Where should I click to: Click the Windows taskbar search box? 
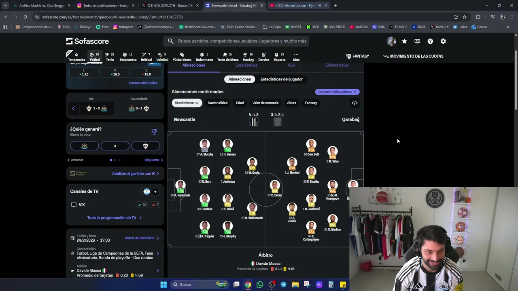(x=200, y=285)
